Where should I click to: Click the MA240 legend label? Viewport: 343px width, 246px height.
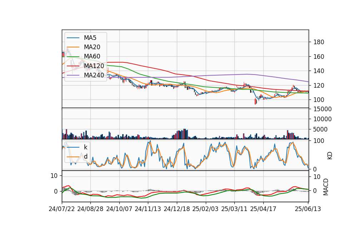pos(94,75)
